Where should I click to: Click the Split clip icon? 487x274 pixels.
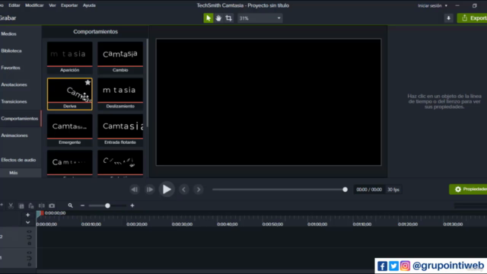point(41,205)
